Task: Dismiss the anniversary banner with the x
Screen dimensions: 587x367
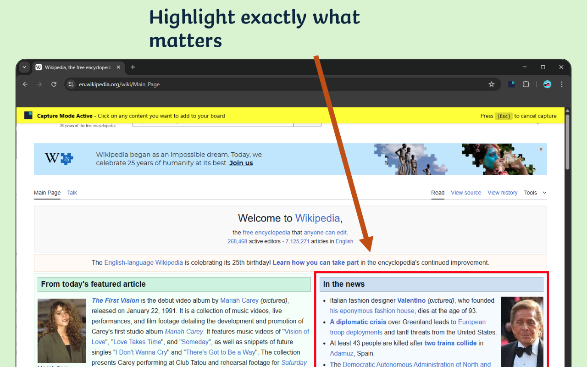Action: (541, 149)
